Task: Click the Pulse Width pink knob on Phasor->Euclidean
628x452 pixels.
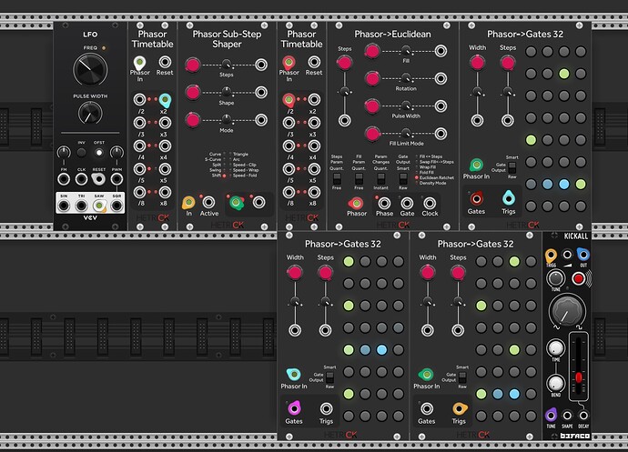Action: [x=372, y=106]
